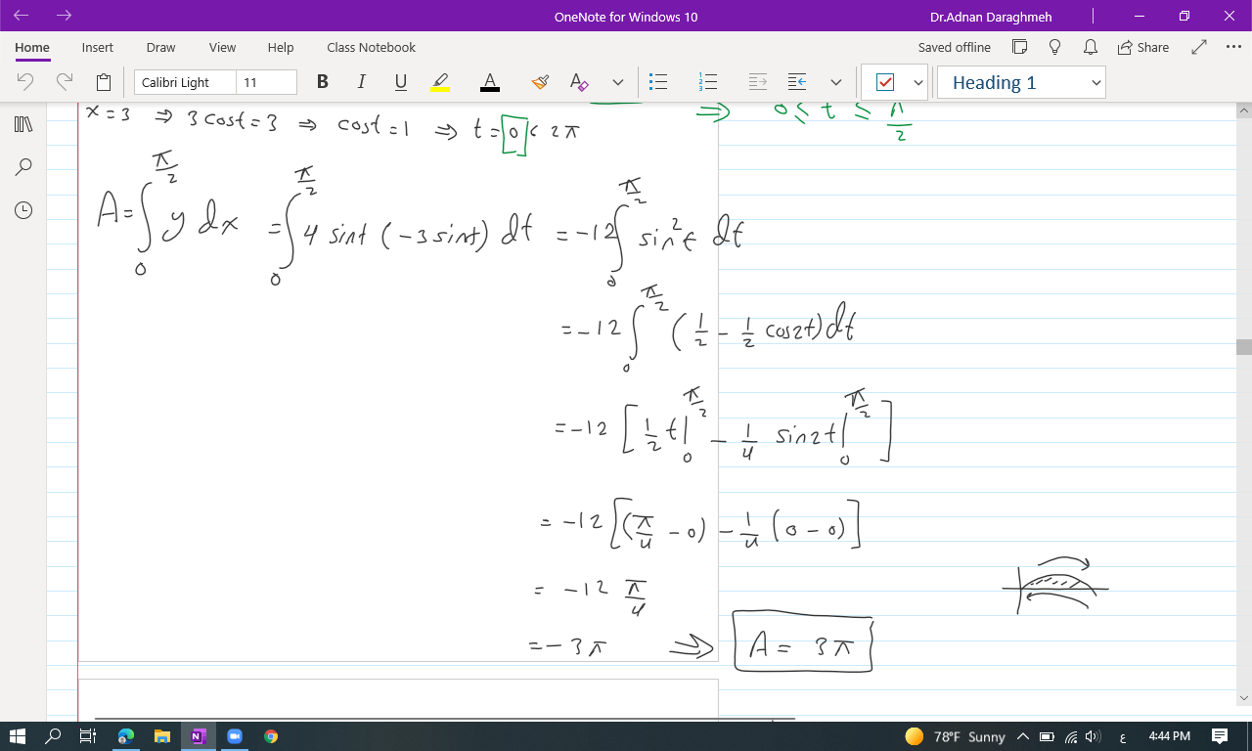Screen dimensions: 1252x751
Task: Undo the last action
Action: tap(25, 82)
